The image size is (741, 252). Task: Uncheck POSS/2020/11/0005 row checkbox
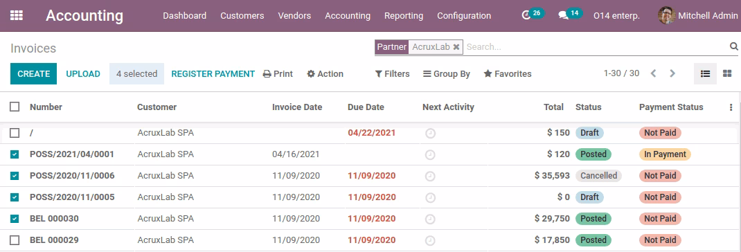(x=15, y=197)
